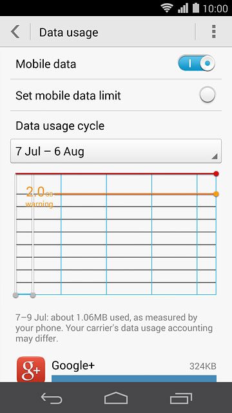
Task: Open the three-dot overflow menu
Action: (x=213, y=32)
